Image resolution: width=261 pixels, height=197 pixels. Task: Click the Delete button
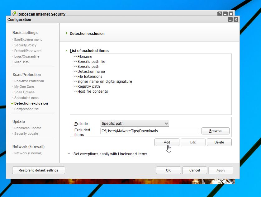pos(219,142)
